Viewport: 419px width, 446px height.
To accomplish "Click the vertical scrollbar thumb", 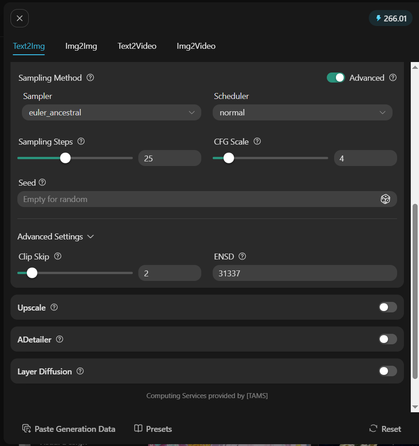I will pos(415,291).
